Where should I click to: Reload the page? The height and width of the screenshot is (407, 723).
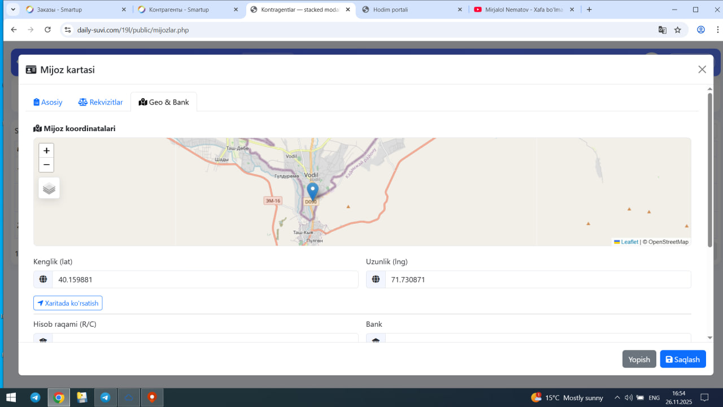coord(47,30)
